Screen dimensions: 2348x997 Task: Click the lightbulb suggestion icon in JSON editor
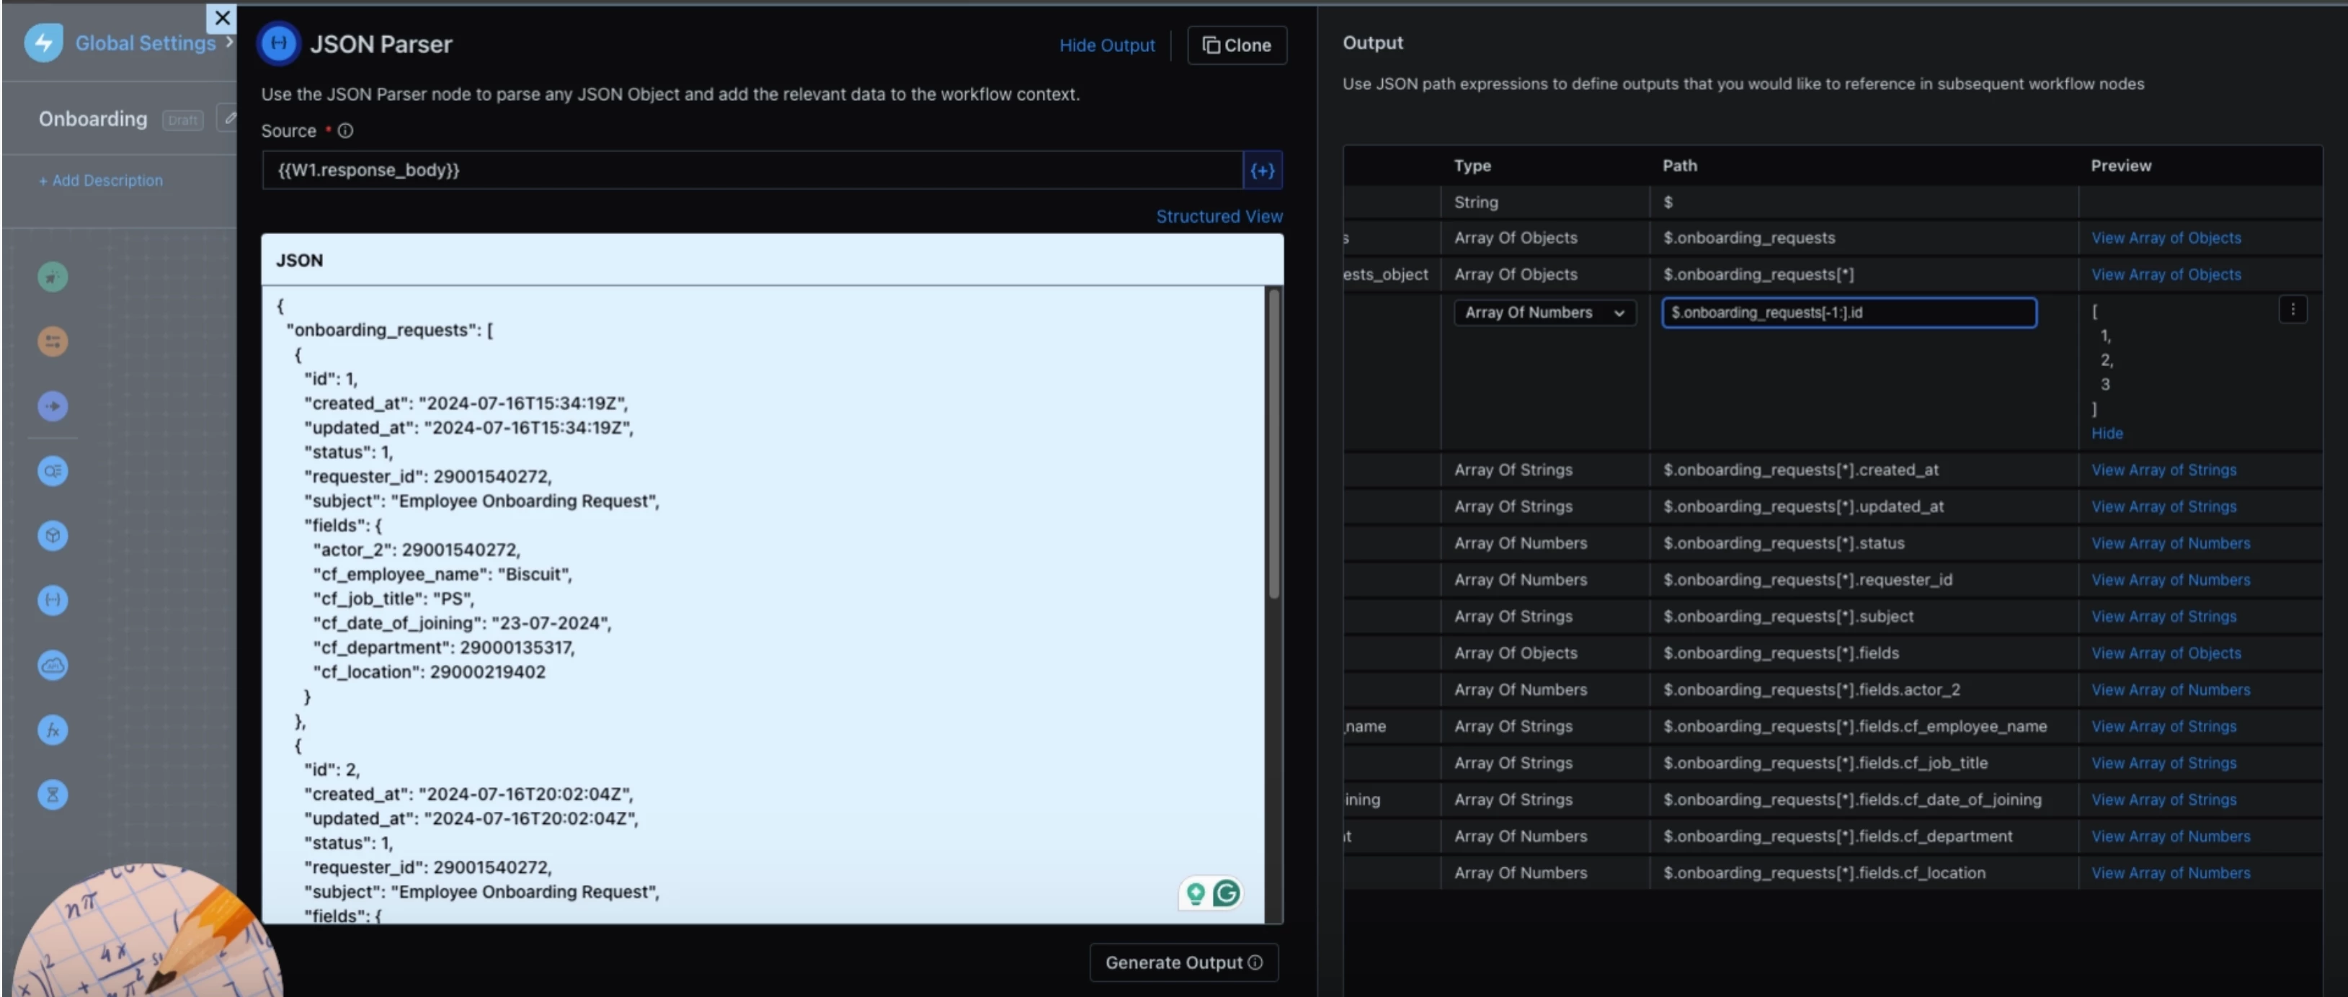click(1195, 893)
